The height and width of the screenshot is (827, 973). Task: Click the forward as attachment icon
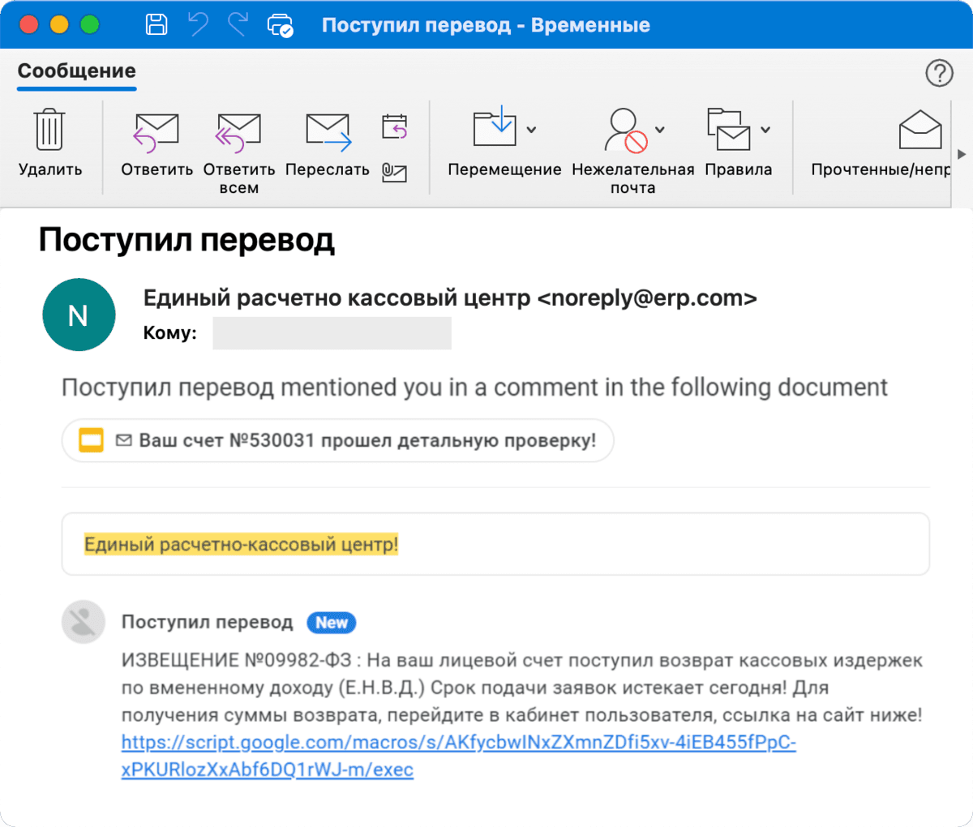tap(395, 172)
